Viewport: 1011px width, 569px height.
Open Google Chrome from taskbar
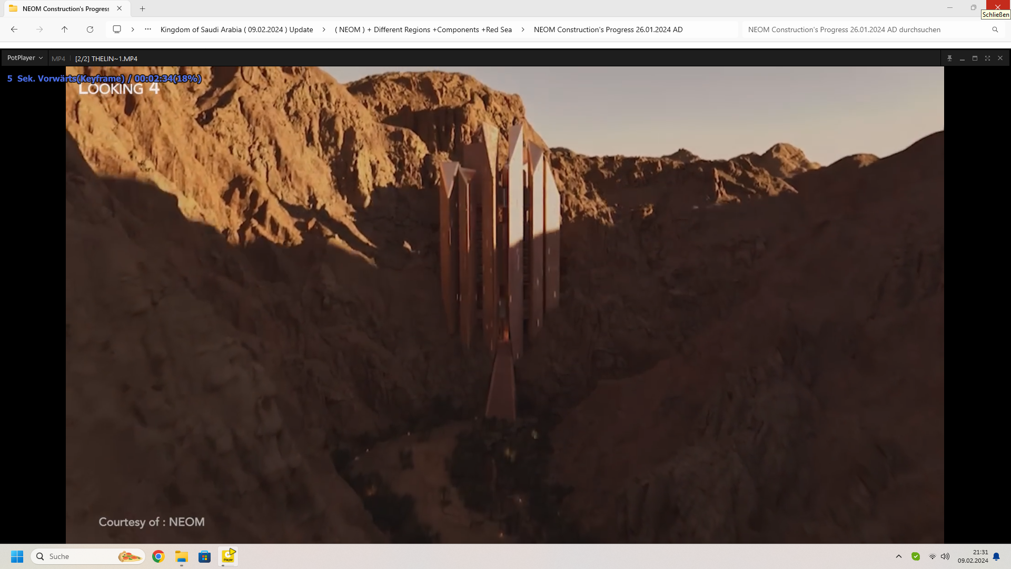158,556
